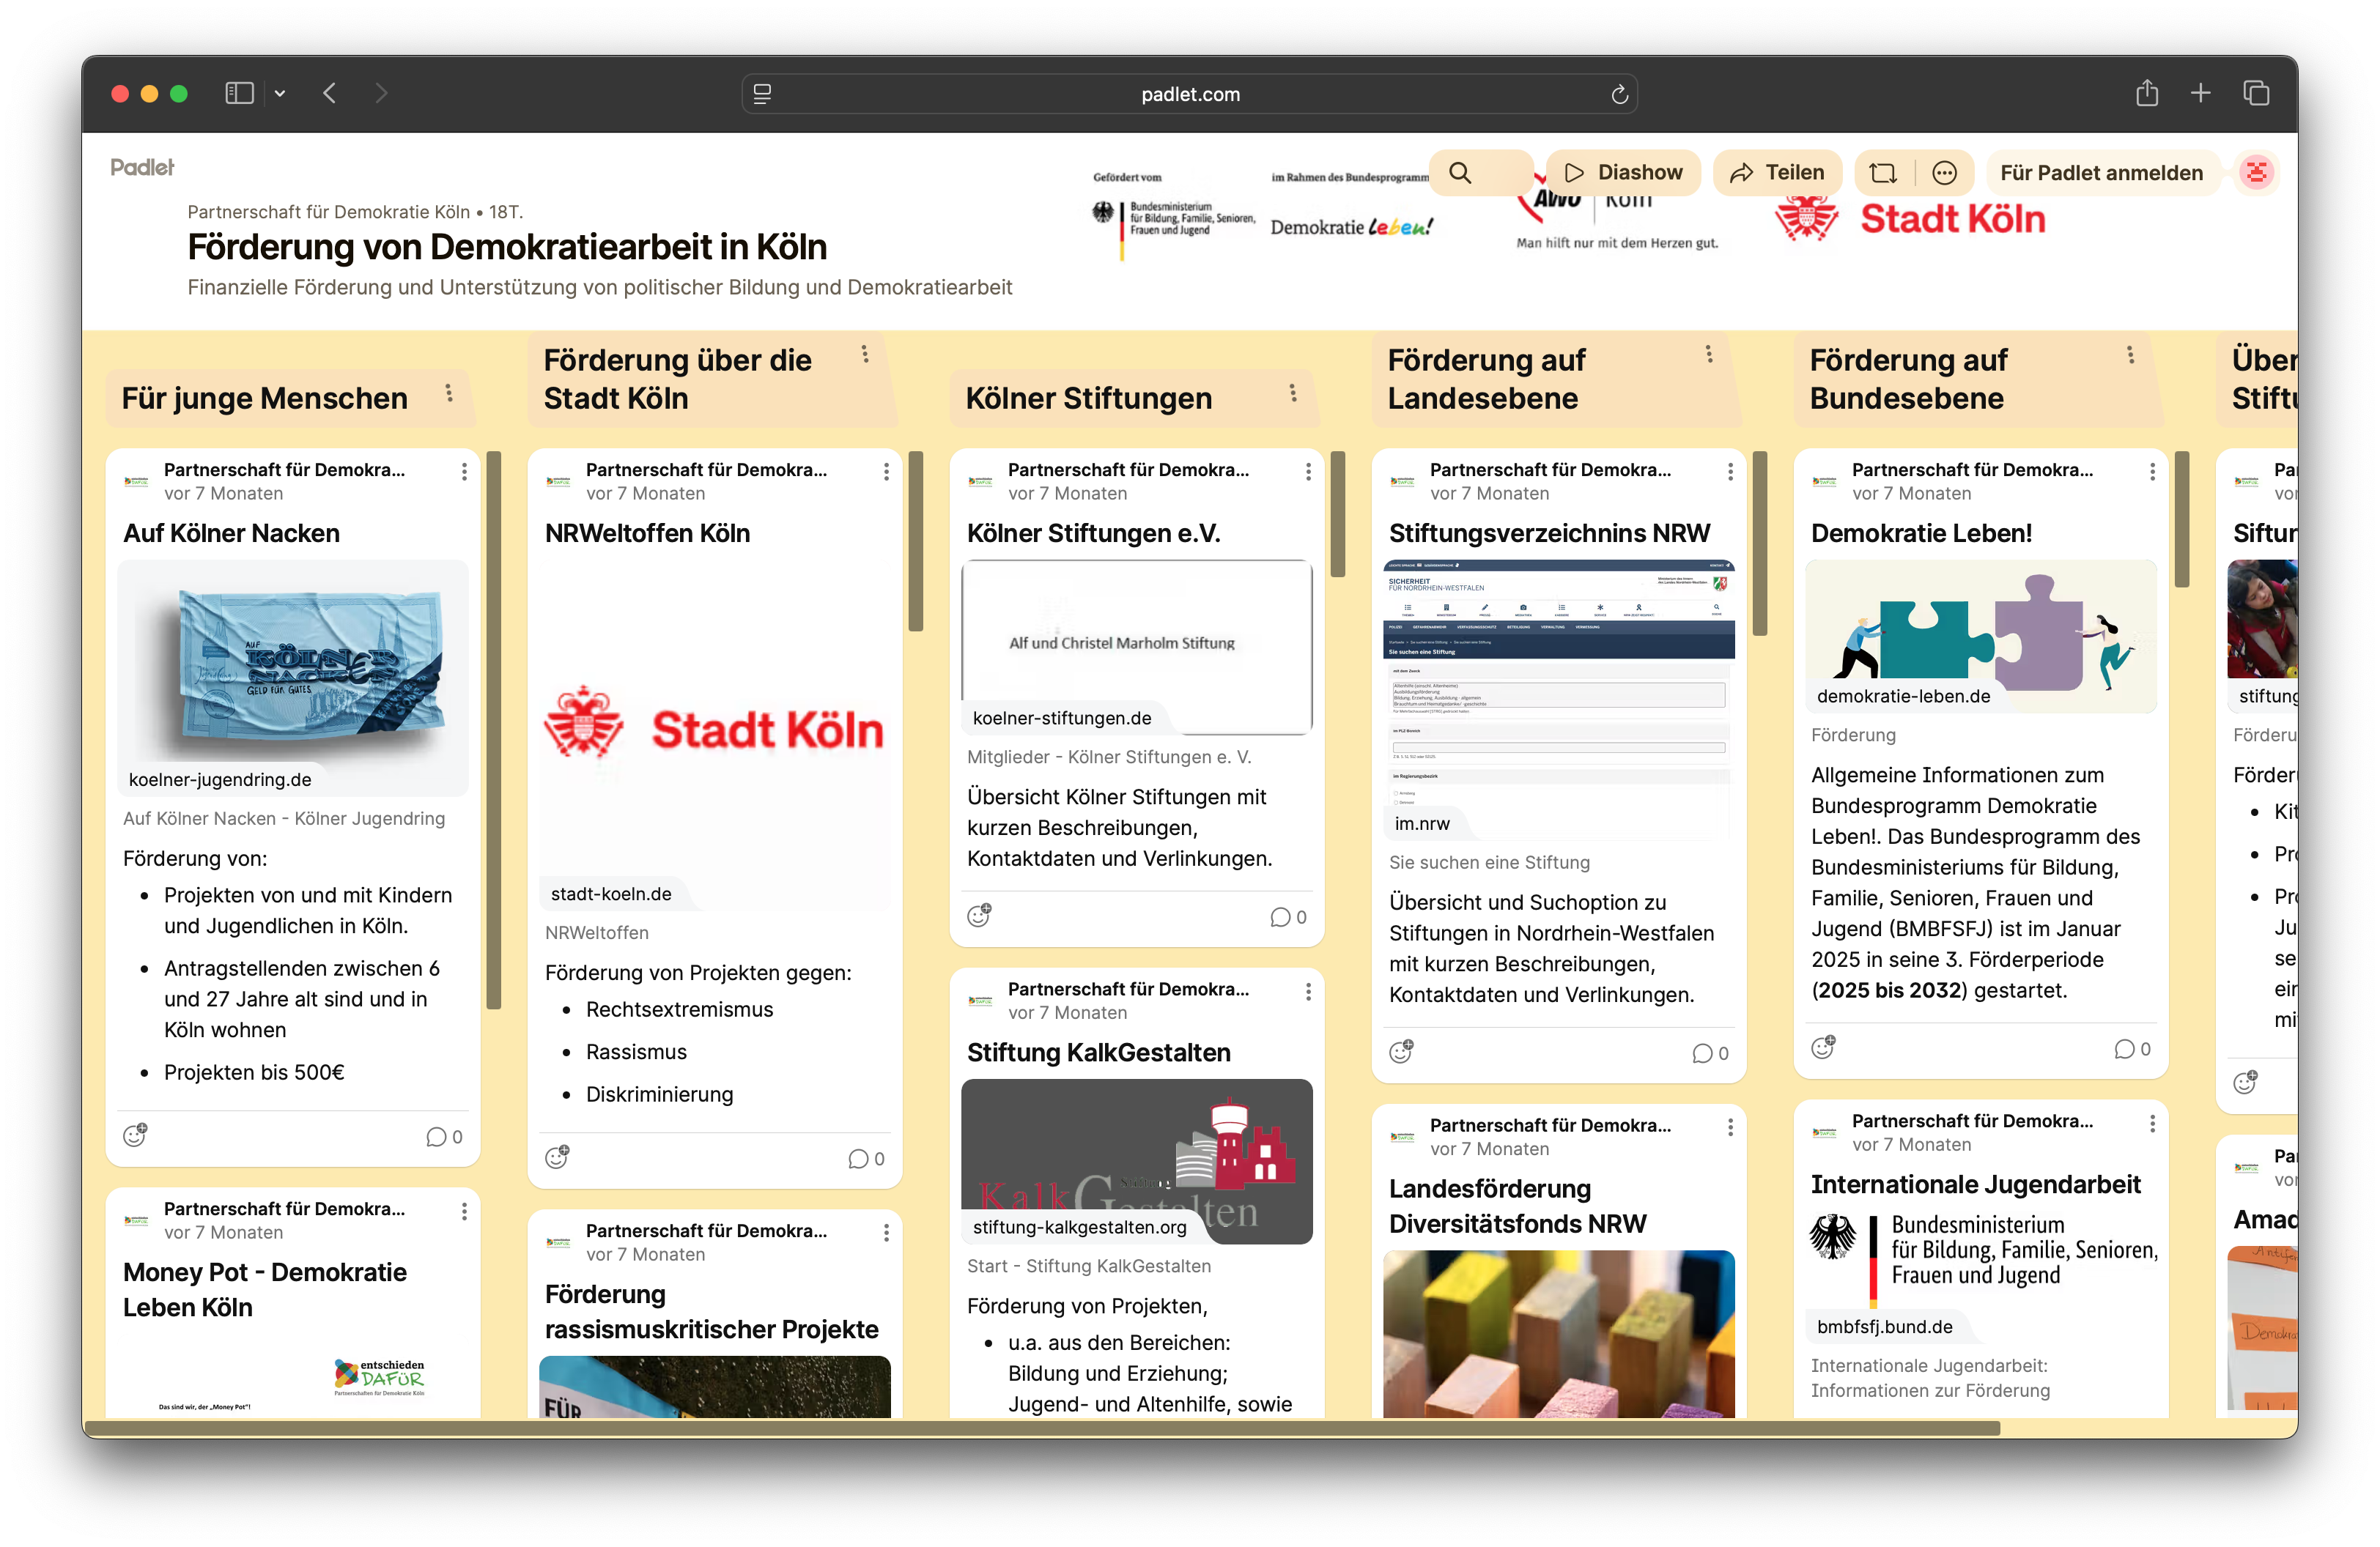Click the Teilen share button

[1777, 173]
